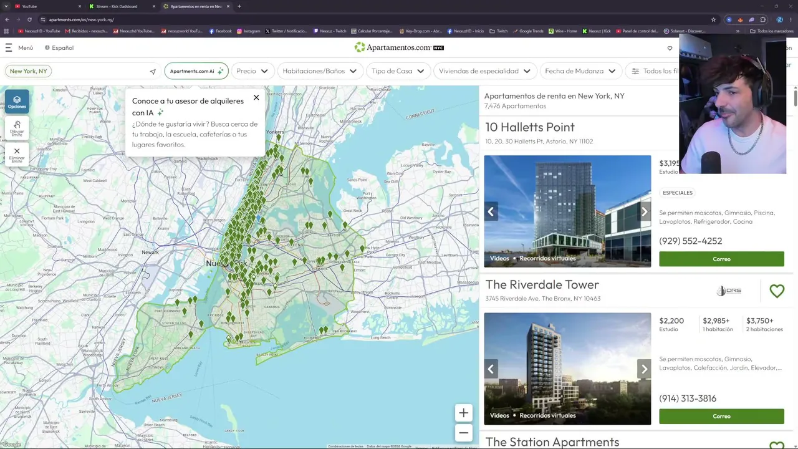Open the hamburger Menú icon
The height and width of the screenshot is (449, 798).
(9, 47)
